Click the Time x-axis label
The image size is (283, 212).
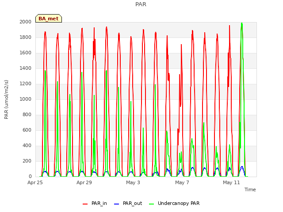tap(250, 189)
